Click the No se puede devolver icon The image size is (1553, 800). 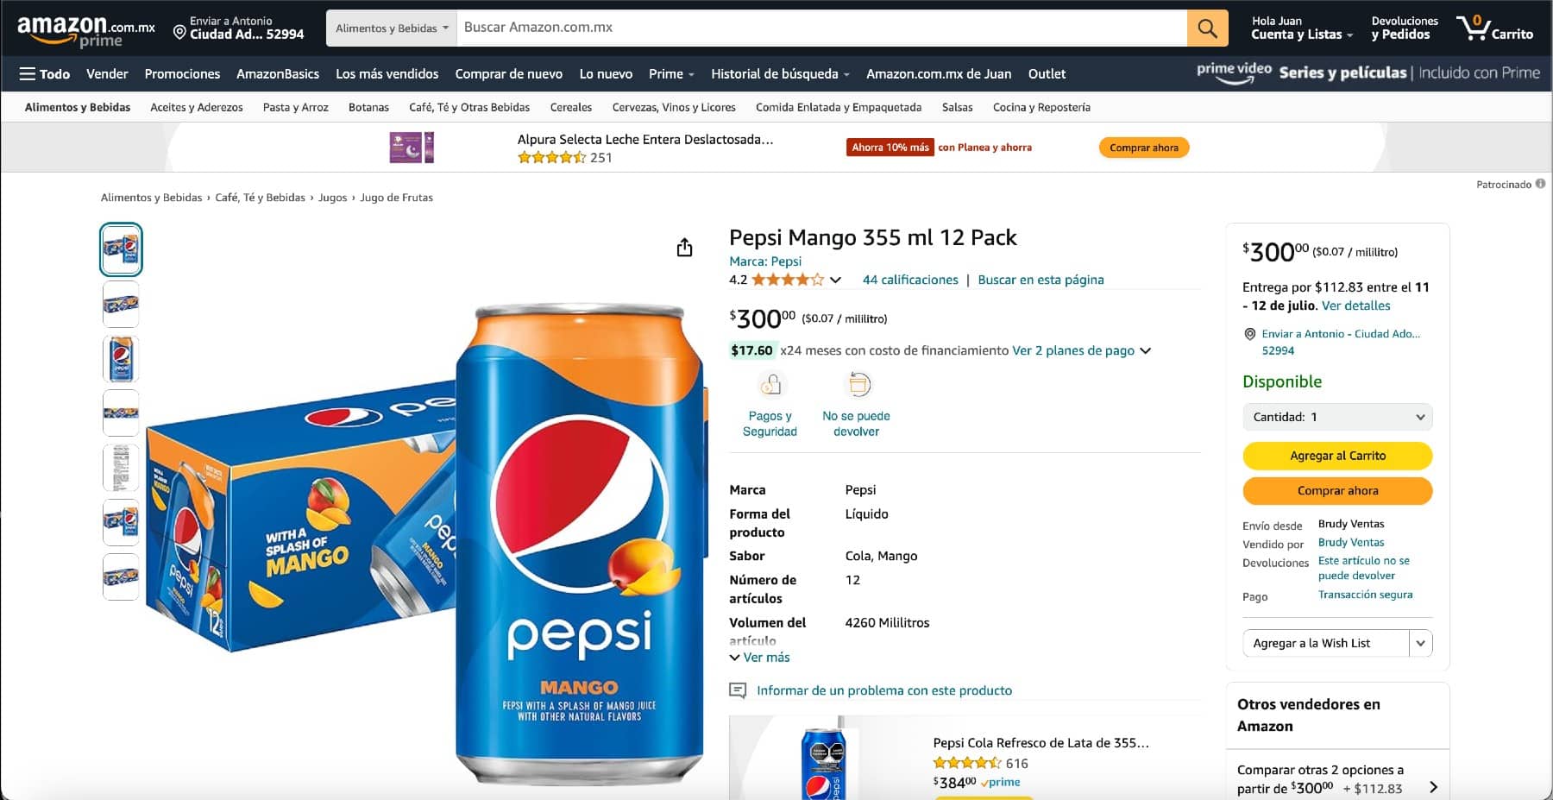(x=858, y=385)
